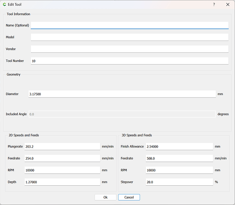
Task: Click the "%" unit beside Stepover
Action: click(x=216, y=182)
